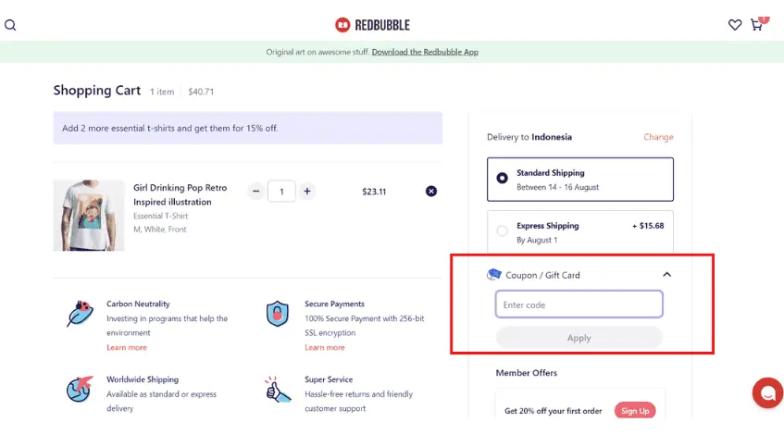
Task: Click the 15% off essential t-shirts banner
Action: [248, 128]
